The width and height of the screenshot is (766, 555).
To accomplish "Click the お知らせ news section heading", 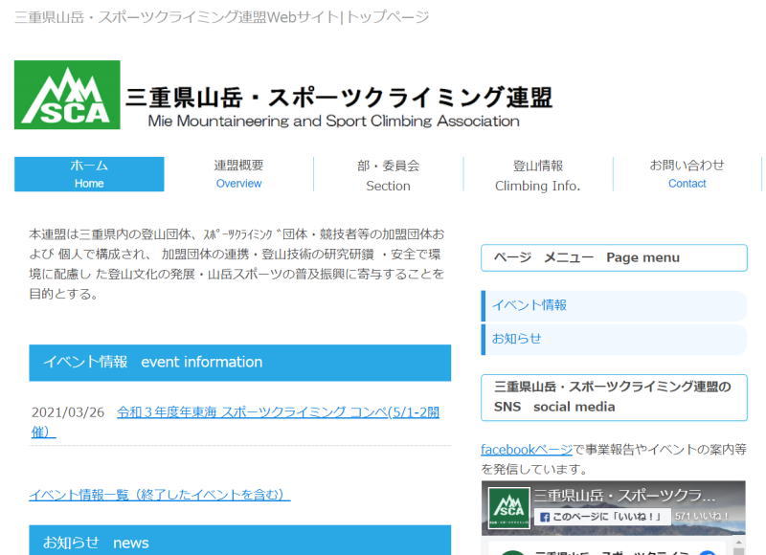I will coord(239,541).
